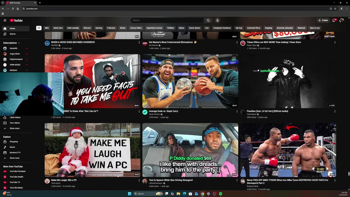The width and height of the screenshot is (350, 197).
Task: Select the All filter chip
Action: click(x=39, y=28)
